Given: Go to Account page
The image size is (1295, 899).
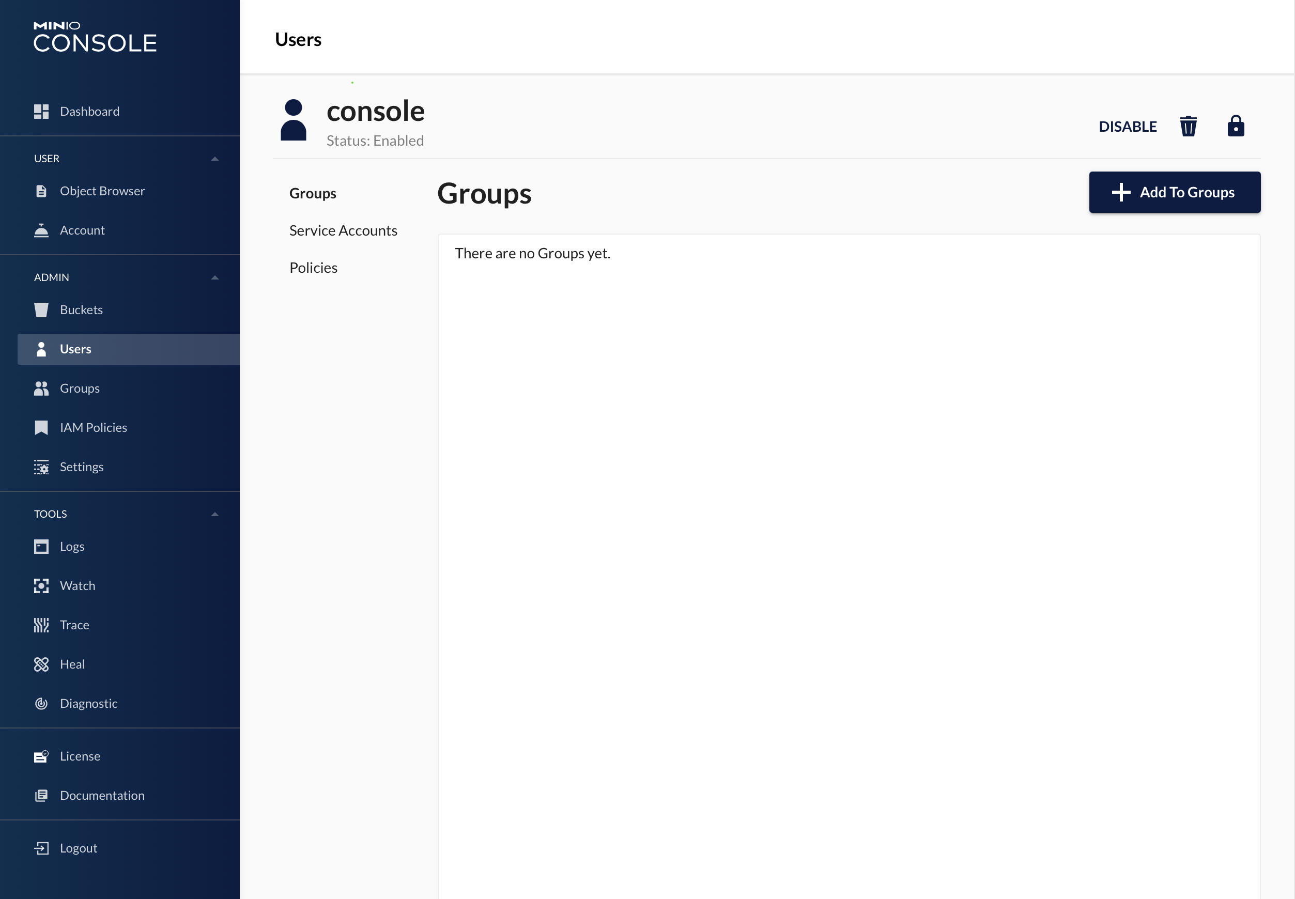Looking at the screenshot, I should [82, 230].
